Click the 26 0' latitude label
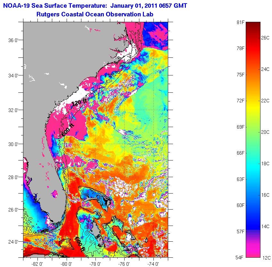 (13, 210)
